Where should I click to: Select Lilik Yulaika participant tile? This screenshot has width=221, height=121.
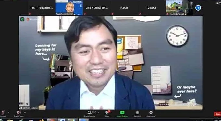[97, 8]
